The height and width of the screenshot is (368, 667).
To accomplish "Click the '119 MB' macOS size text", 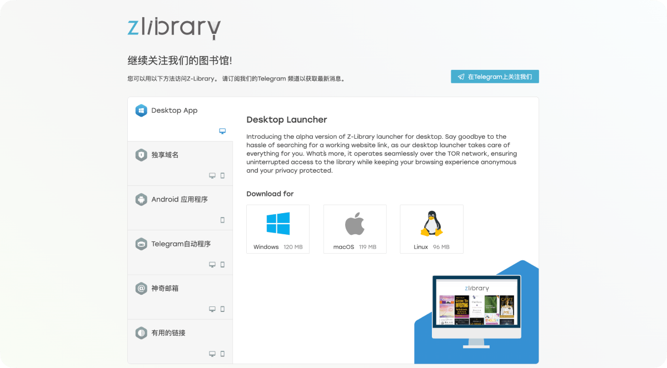I will click(x=367, y=247).
